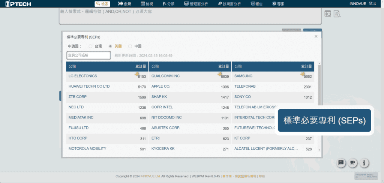Click thumbs-up icon in LG ELECTONICS row

[137, 74]
